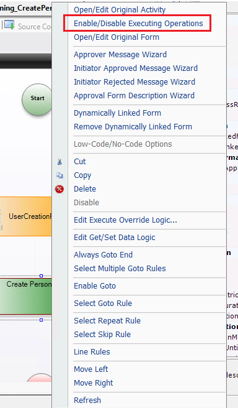This screenshot has height=408, width=238.
Task: Click the scissors Cut icon
Action: pos(59,162)
